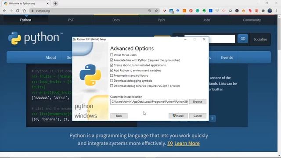281x158 pixels.
Task: Click the Evernote elephant extension icon
Action: (204, 11)
